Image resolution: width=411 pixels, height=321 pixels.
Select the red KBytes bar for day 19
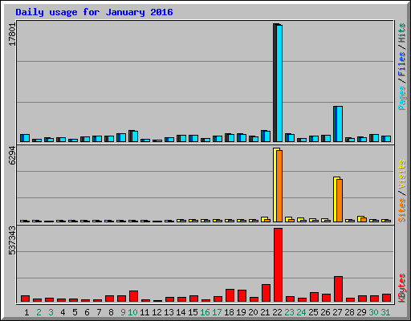242,295
